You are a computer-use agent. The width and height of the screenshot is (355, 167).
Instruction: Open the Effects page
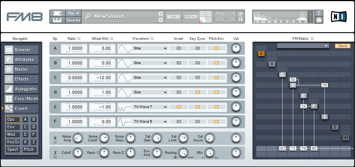(x=21, y=79)
